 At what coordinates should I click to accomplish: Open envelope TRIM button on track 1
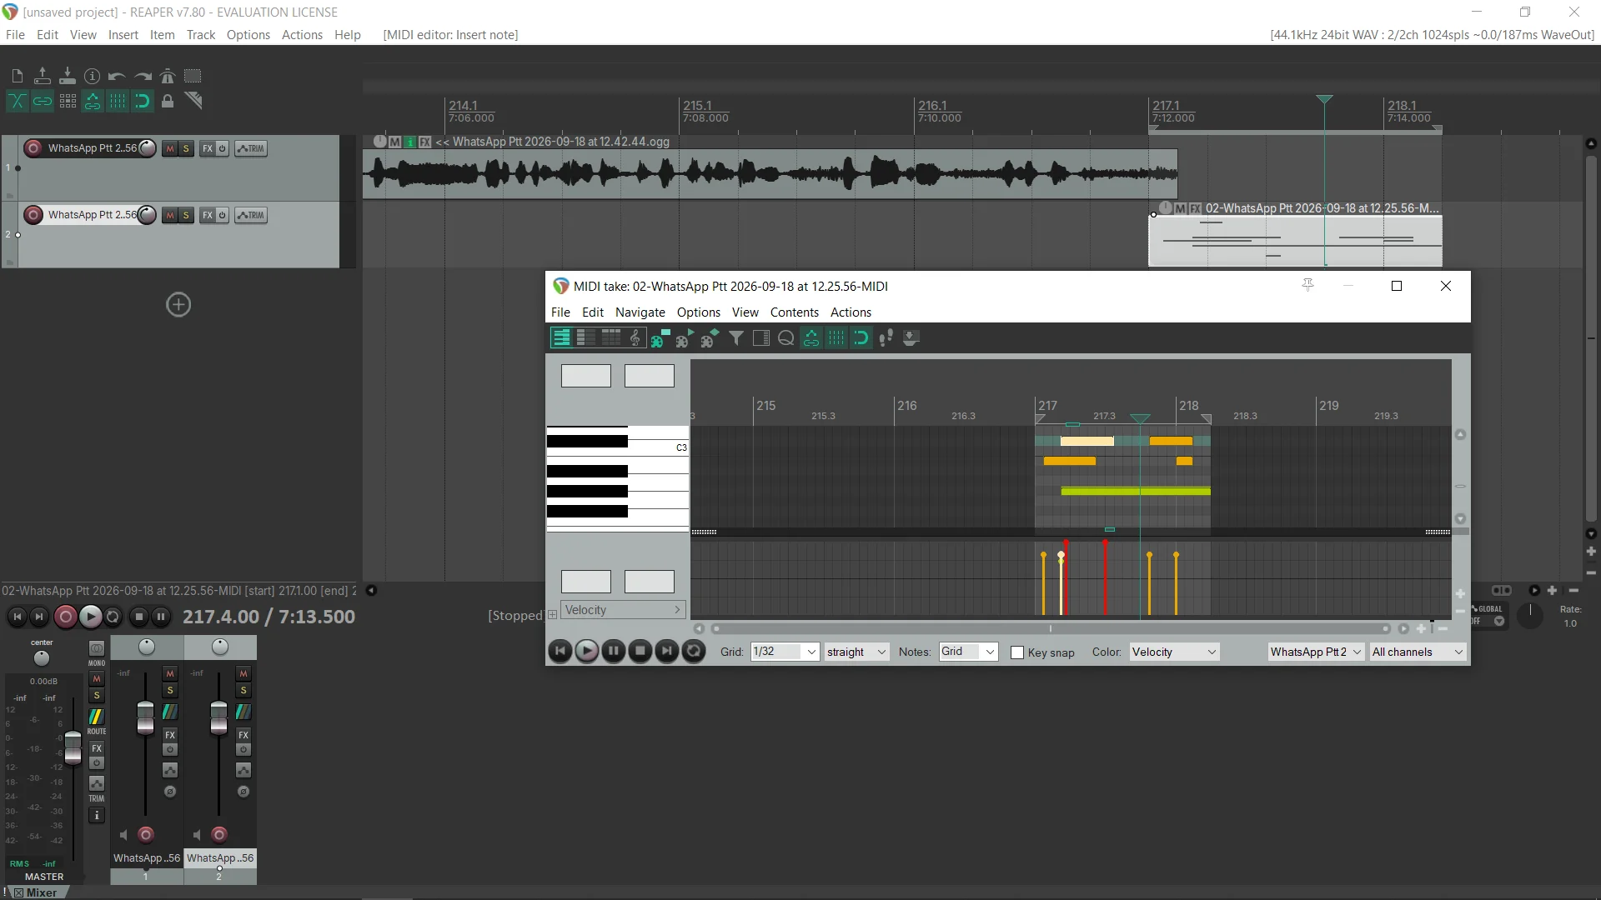point(251,148)
